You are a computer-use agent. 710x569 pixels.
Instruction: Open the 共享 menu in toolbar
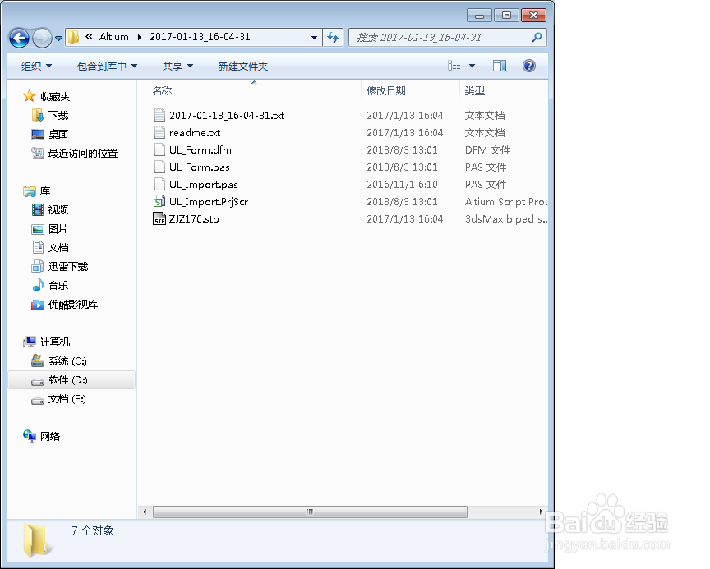click(x=177, y=66)
